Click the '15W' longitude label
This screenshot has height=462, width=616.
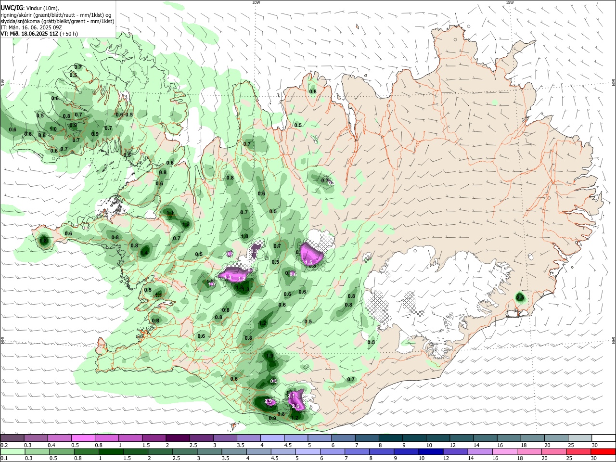coord(510,2)
